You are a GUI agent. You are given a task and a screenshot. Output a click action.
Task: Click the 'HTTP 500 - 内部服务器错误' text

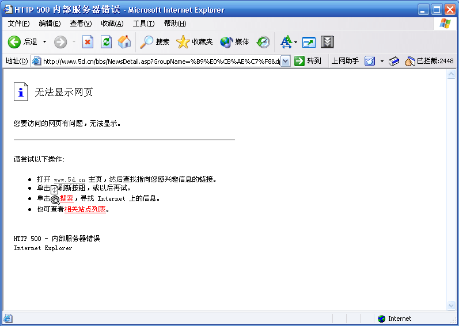pos(57,239)
